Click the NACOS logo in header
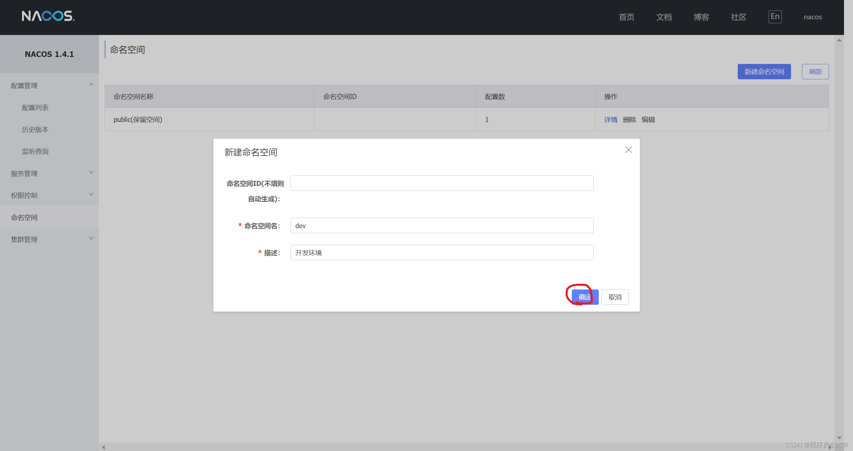Viewport: 853px width, 451px height. coord(48,16)
